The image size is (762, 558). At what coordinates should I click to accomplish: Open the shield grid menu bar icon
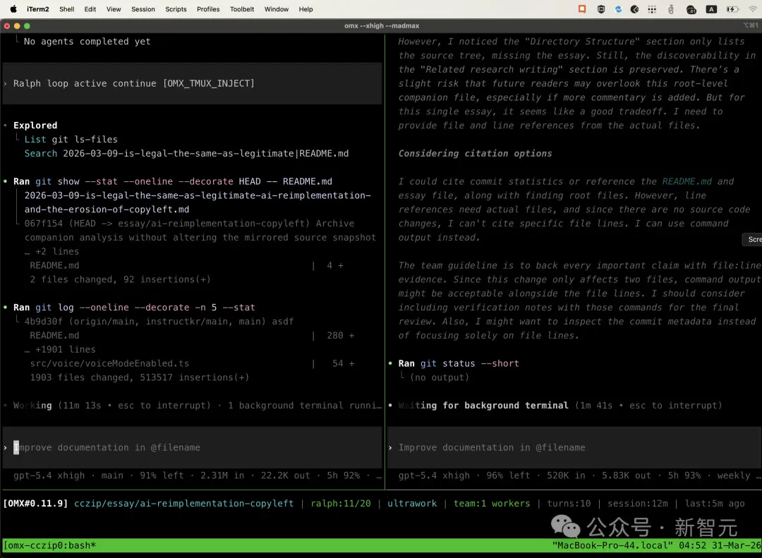point(600,8)
